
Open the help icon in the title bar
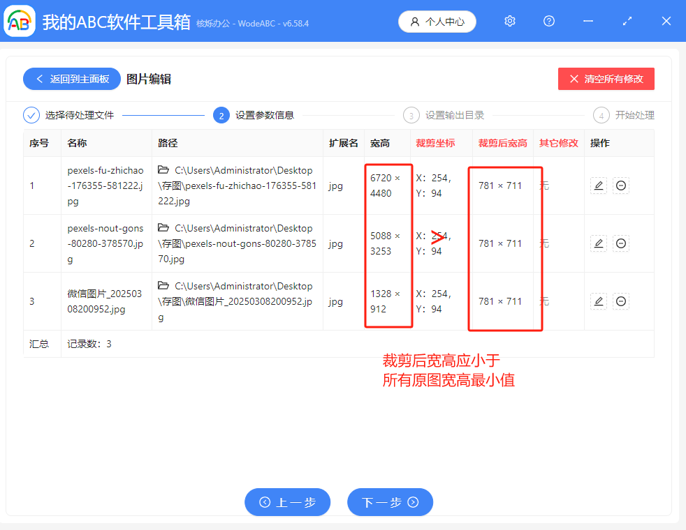click(548, 21)
